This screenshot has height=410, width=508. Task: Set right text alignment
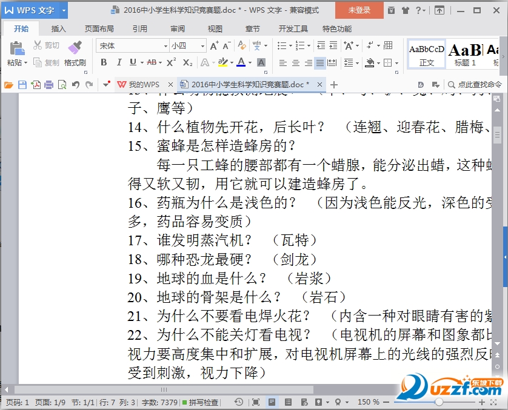308,62
